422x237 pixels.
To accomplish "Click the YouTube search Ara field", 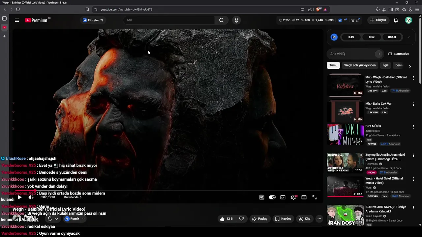I will (169, 20).
